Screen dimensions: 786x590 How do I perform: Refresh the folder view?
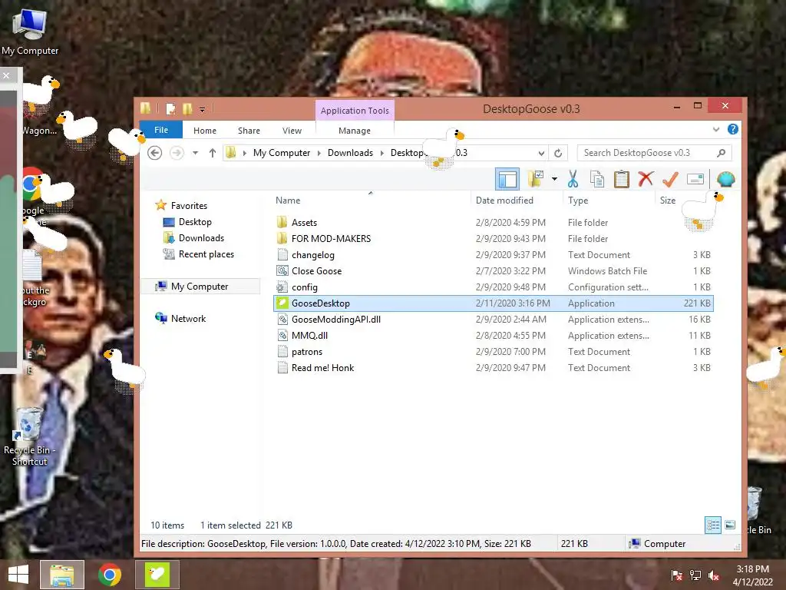558,153
